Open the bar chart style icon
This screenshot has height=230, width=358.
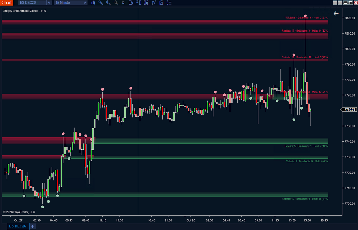click(x=93, y=3)
